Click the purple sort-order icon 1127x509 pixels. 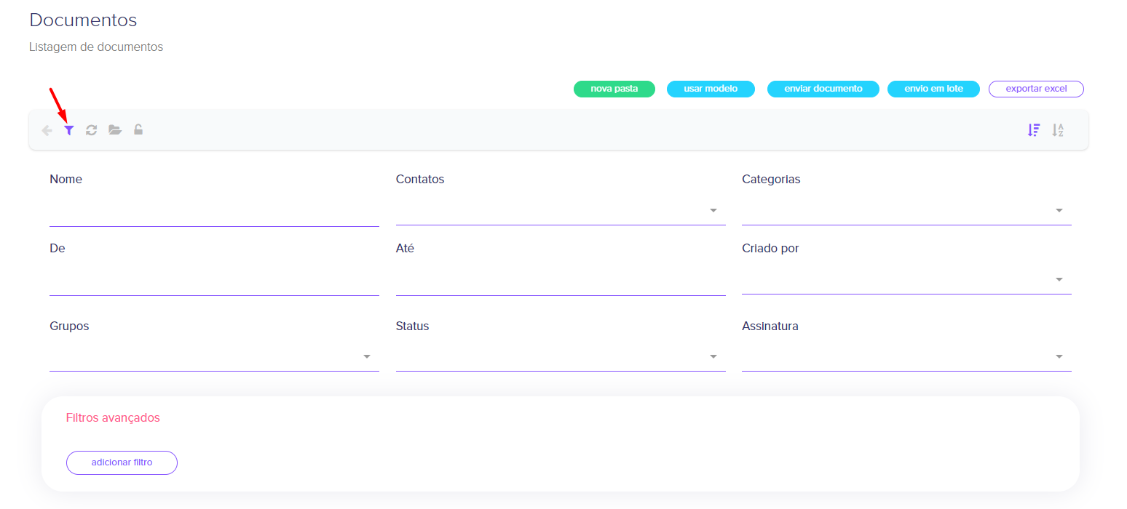(1034, 130)
